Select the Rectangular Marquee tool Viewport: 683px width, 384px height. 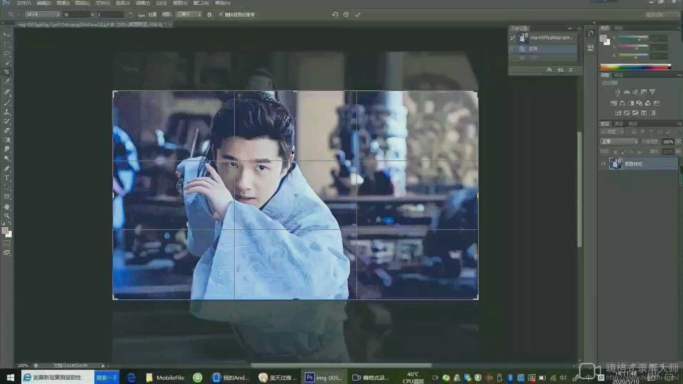pos(7,45)
